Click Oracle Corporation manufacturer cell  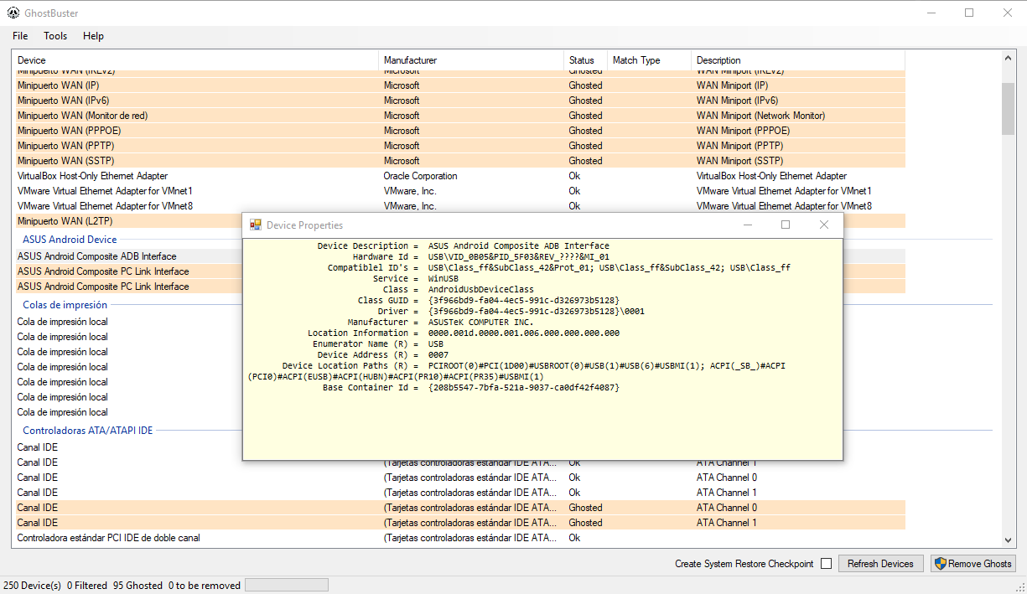click(421, 176)
